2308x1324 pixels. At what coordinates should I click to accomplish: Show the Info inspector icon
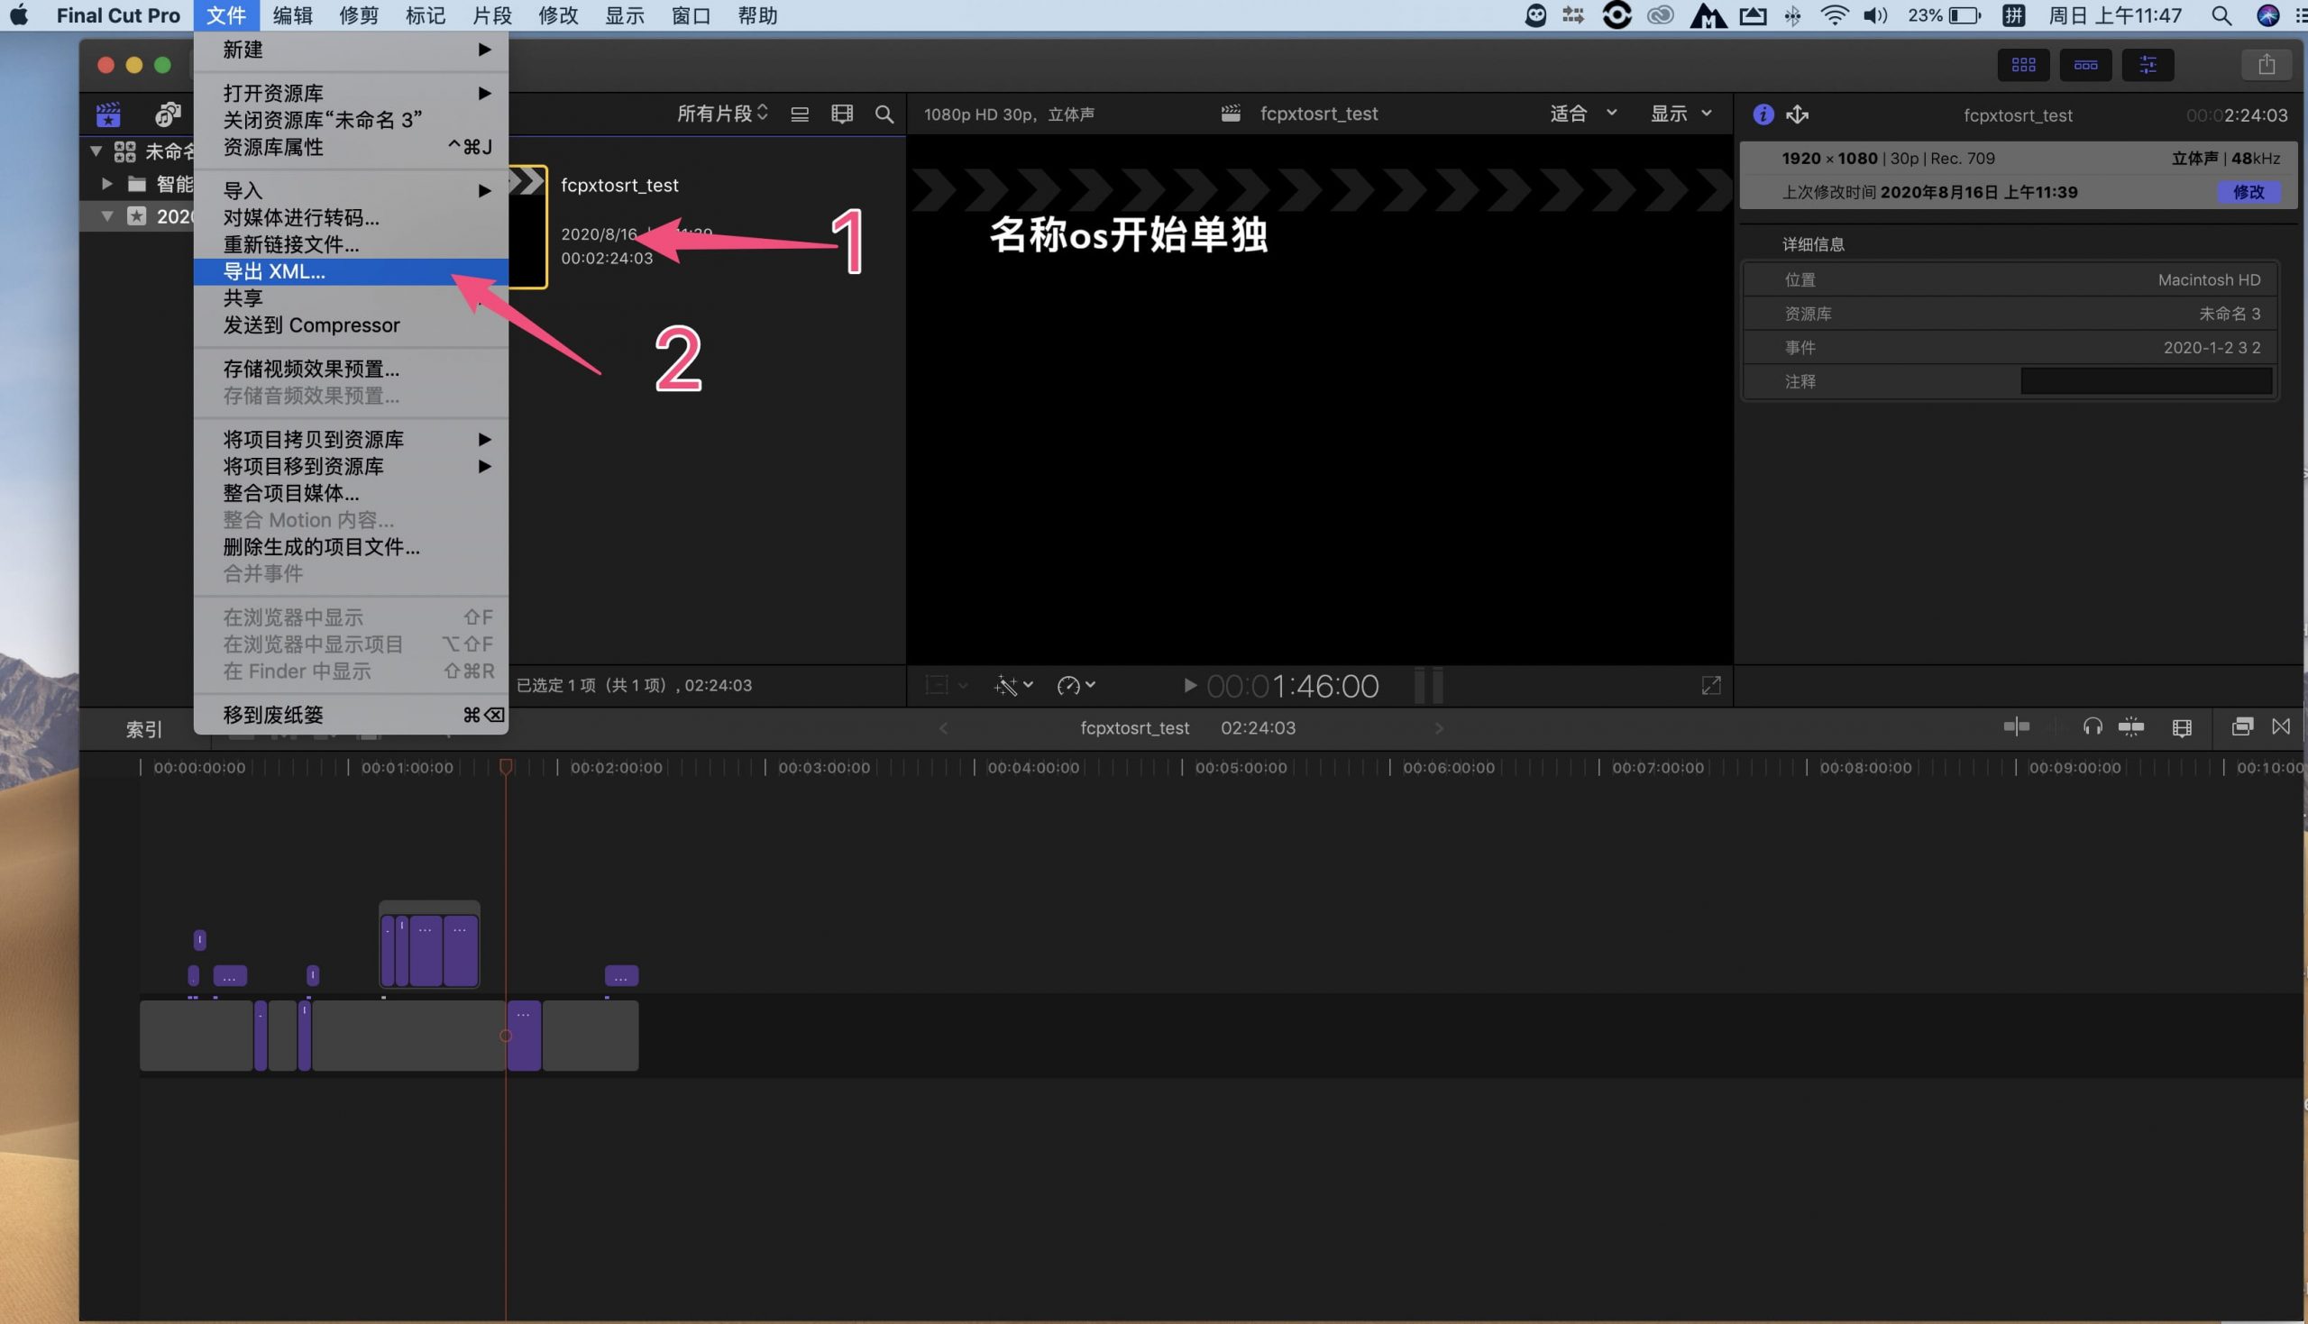(1763, 114)
